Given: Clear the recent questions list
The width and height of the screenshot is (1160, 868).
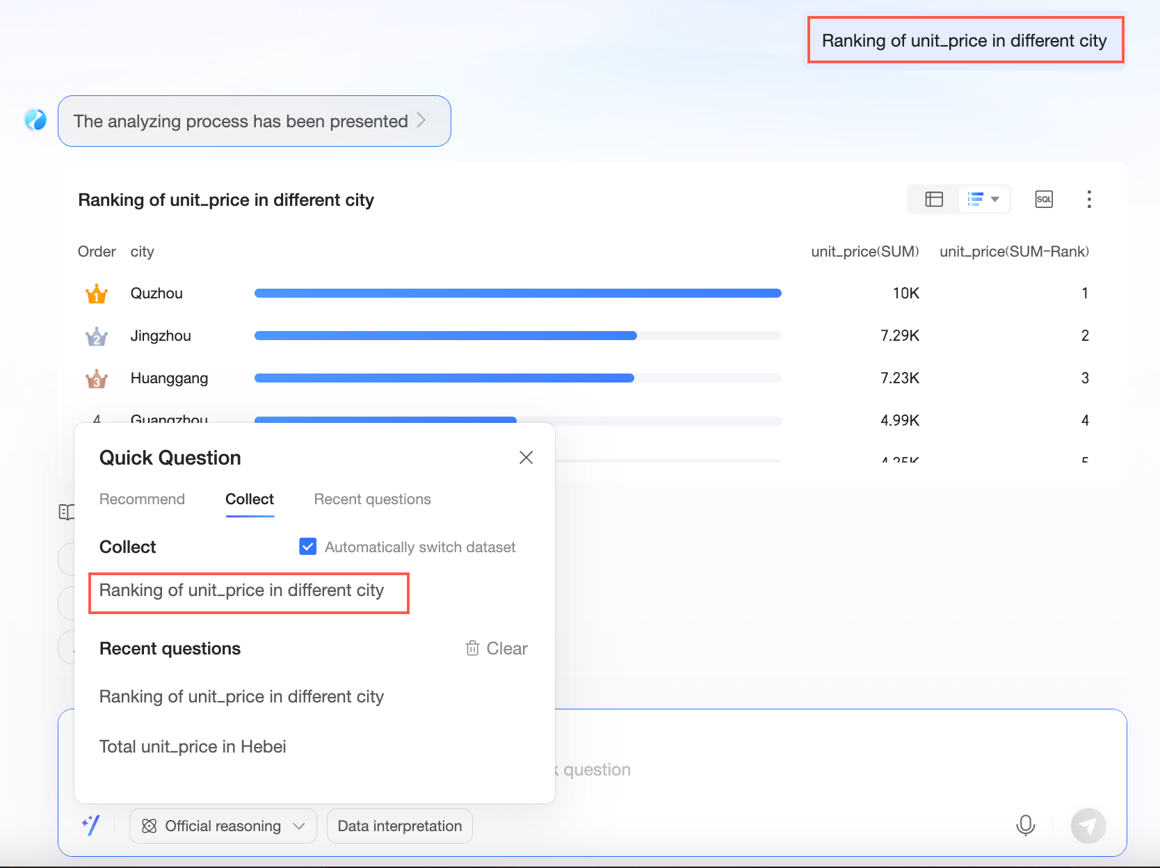Looking at the screenshot, I should [x=497, y=648].
